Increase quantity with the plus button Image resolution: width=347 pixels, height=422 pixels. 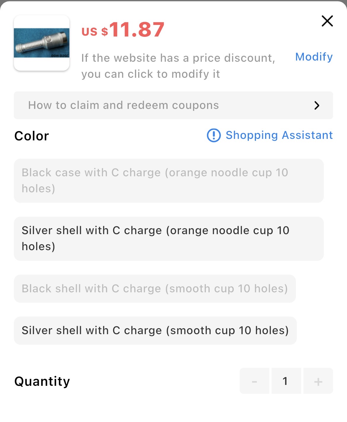click(318, 381)
